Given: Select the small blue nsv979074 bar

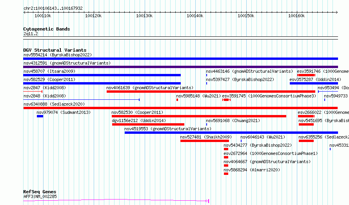Looking at the screenshot, I should click(x=40, y=116).
